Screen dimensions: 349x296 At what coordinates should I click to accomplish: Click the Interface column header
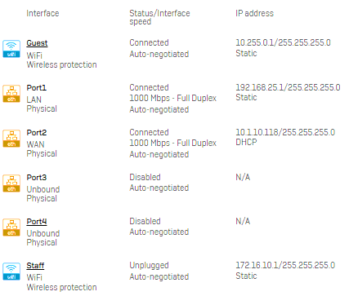(43, 13)
